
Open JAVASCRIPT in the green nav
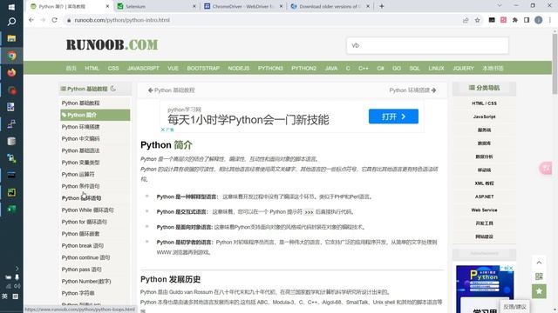pos(143,68)
